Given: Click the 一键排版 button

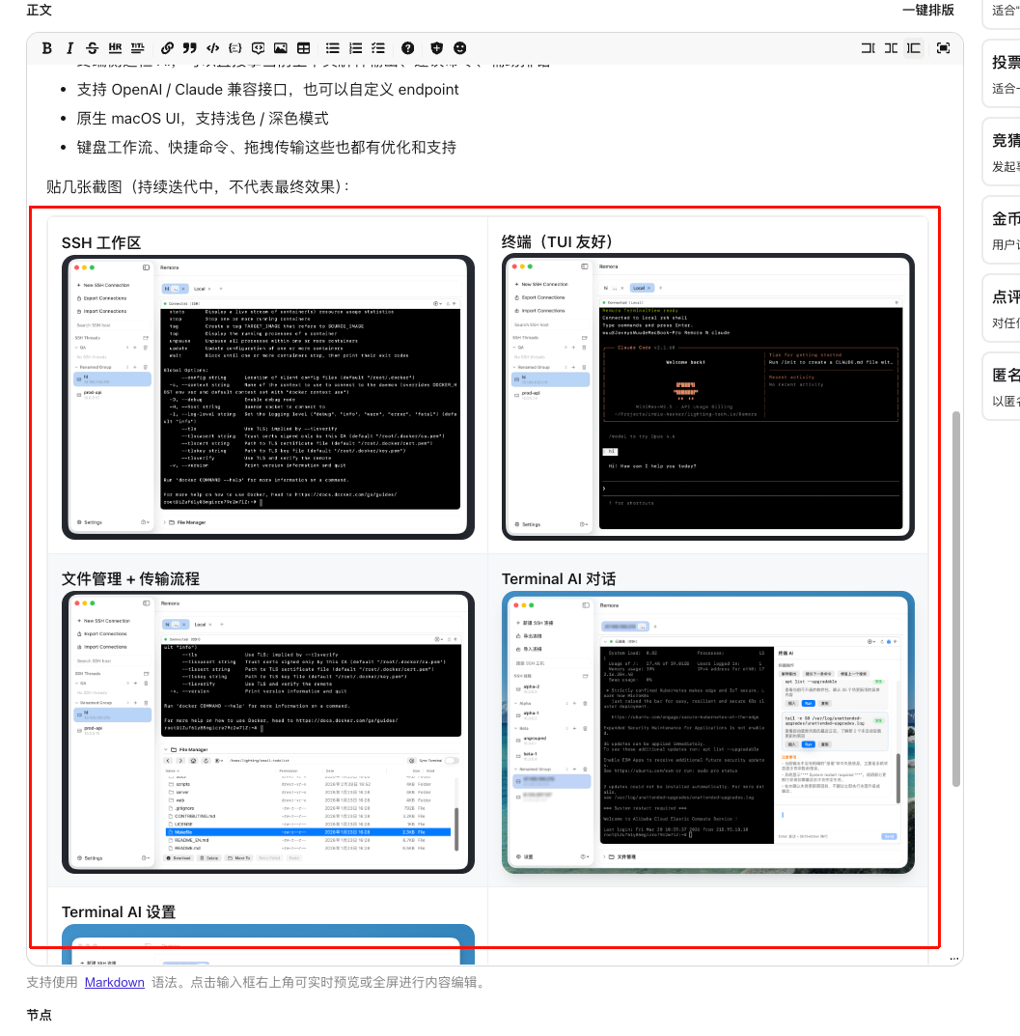Looking at the screenshot, I should 927,10.
